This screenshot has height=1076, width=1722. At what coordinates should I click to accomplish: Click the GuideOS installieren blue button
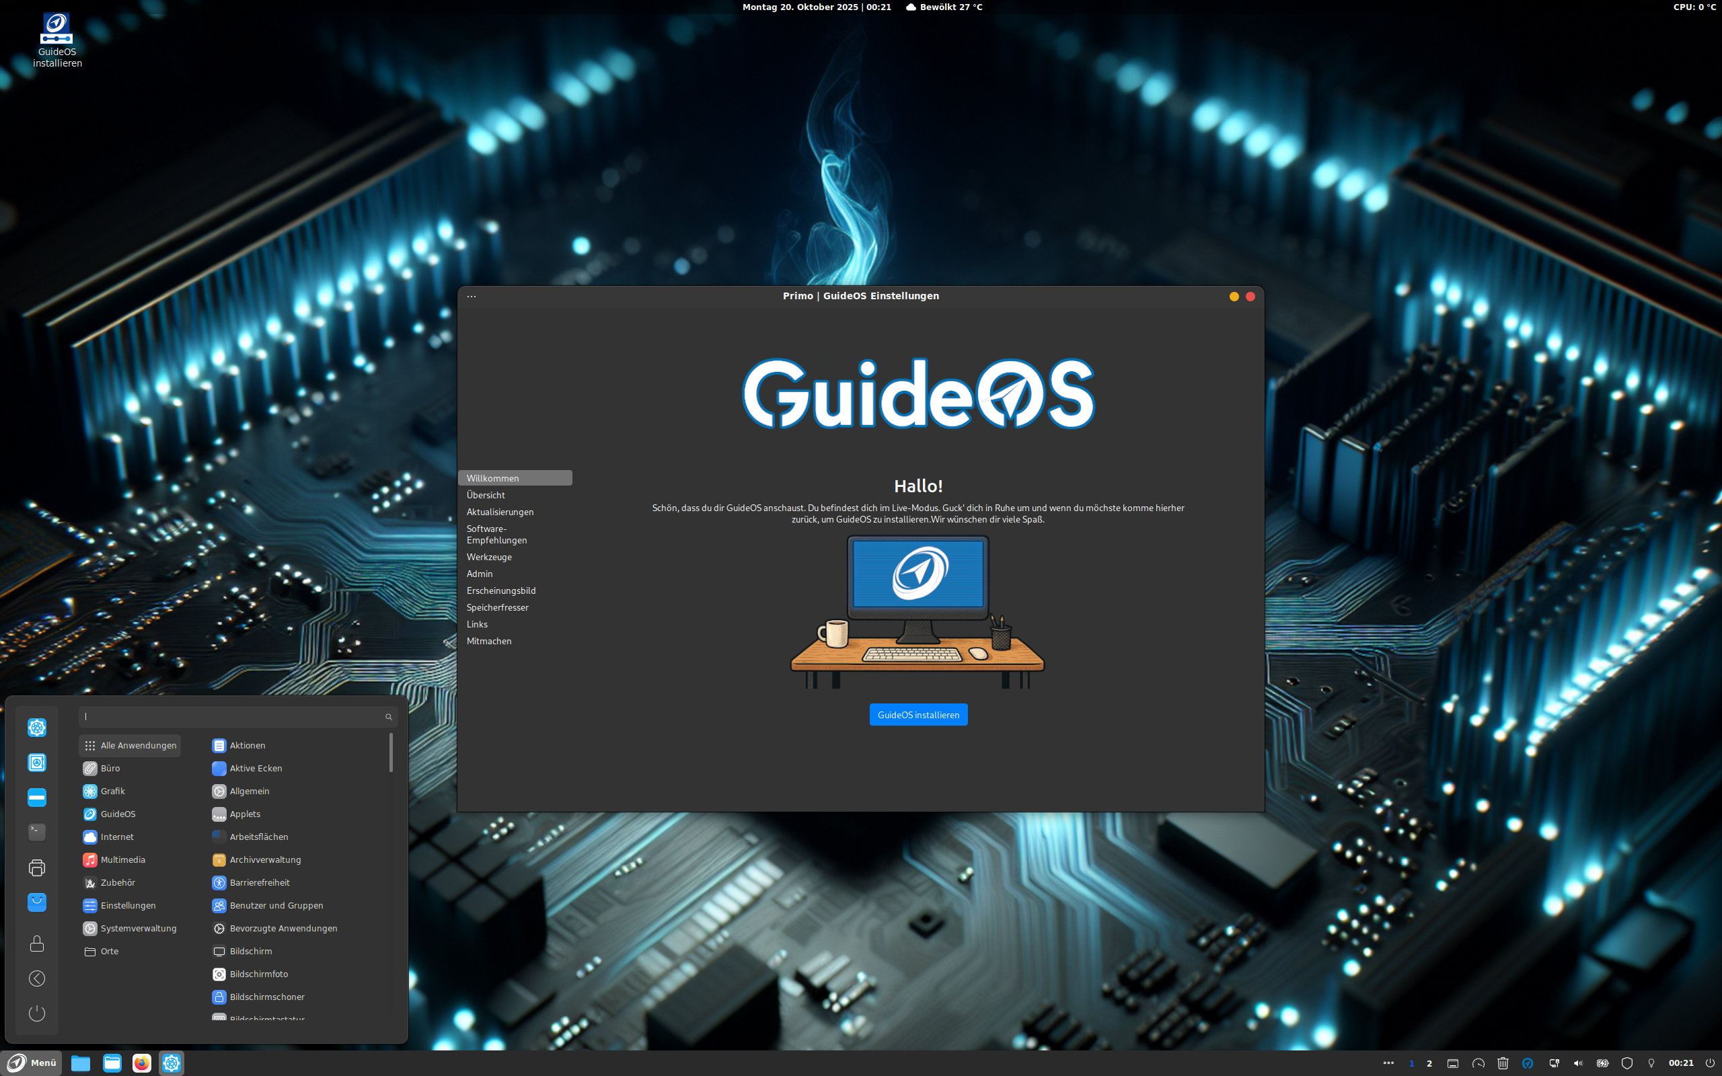(x=918, y=714)
